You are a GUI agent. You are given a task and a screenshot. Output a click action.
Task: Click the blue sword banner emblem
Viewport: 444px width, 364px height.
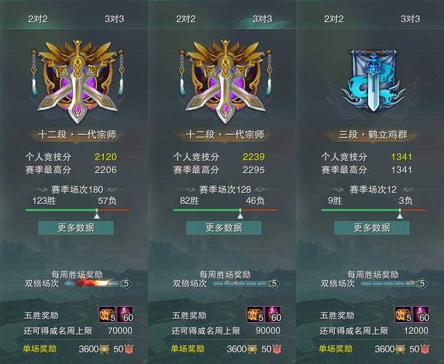(373, 81)
